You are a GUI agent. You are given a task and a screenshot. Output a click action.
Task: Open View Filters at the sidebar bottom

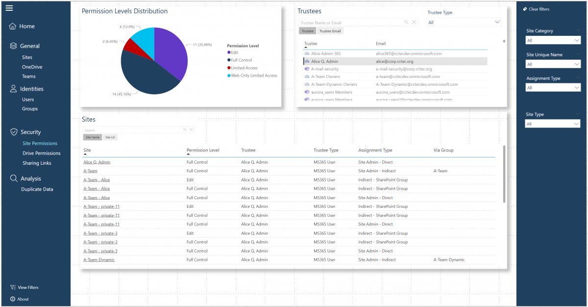(x=14, y=287)
